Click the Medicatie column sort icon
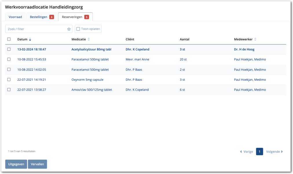The image size is (293, 174). [x=89, y=40]
